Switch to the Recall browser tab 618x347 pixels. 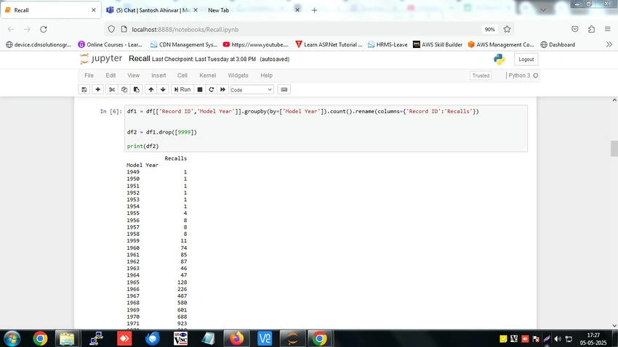click(51, 10)
